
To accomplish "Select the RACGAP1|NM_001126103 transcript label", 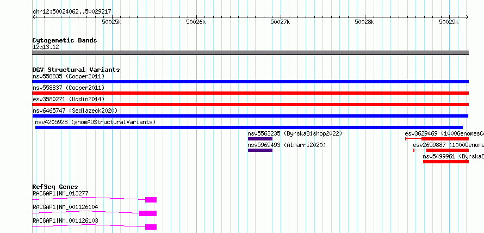I will pyautogui.click(x=65, y=220).
